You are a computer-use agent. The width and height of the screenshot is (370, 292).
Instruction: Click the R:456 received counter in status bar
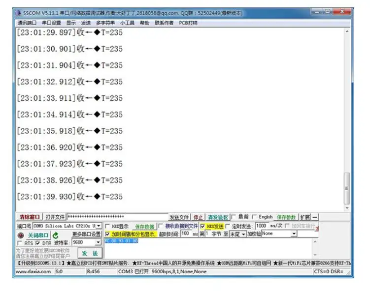[94, 271]
